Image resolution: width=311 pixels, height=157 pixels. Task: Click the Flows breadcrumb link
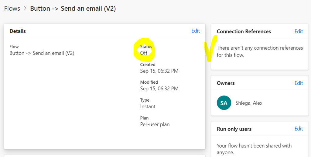tap(12, 9)
